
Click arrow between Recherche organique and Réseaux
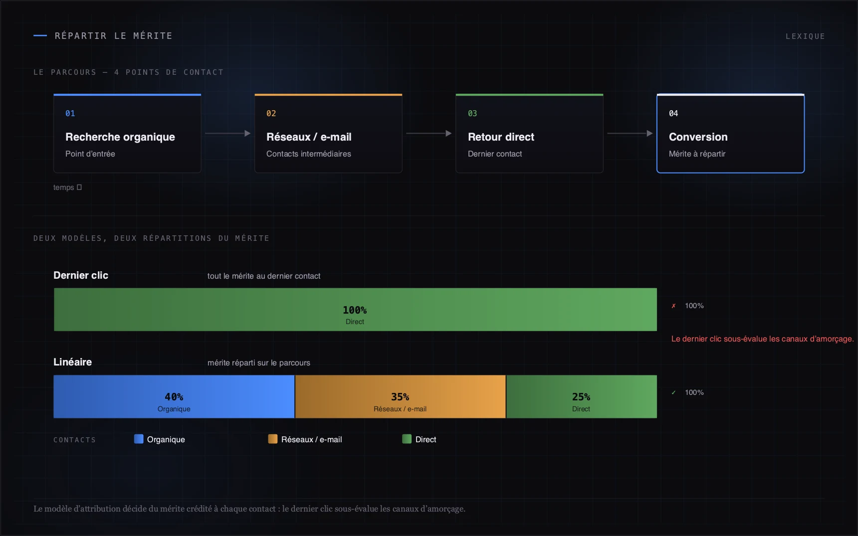click(228, 133)
